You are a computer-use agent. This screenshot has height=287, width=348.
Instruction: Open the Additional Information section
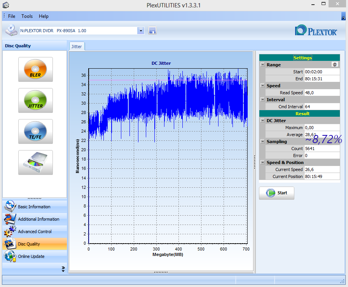(x=35, y=219)
